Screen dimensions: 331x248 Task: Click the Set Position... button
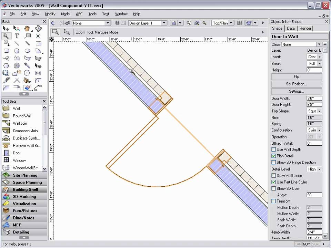tap(297, 84)
